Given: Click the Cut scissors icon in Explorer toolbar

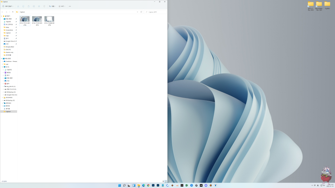Looking at the screenshot, I should click(x=18, y=6).
